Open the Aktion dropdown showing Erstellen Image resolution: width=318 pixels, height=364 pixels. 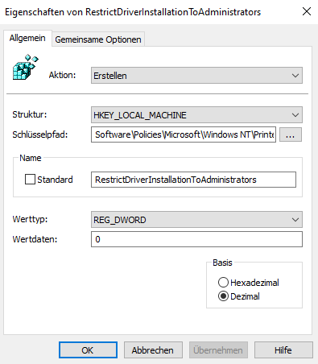[196, 76]
